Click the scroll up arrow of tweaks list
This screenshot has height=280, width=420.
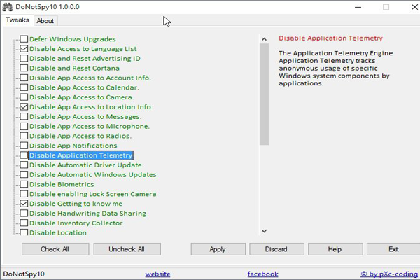(264, 39)
